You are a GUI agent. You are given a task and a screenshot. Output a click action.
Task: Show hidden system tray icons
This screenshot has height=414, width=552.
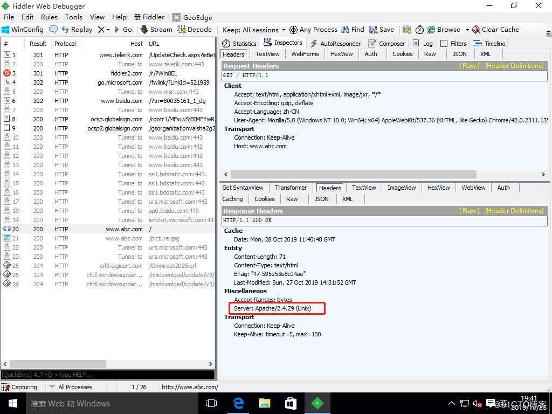(452, 403)
